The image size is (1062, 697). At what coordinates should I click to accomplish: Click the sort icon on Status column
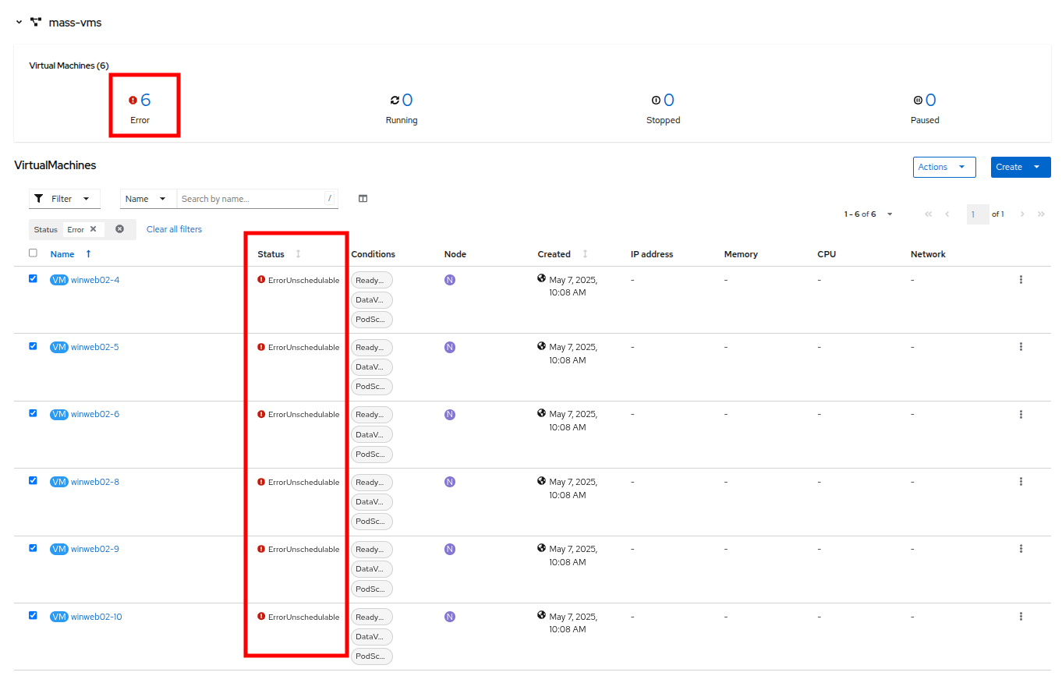pos(298,254)
